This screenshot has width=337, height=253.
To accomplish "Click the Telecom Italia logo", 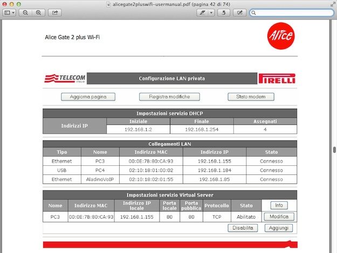I will [x=65, y=79].
